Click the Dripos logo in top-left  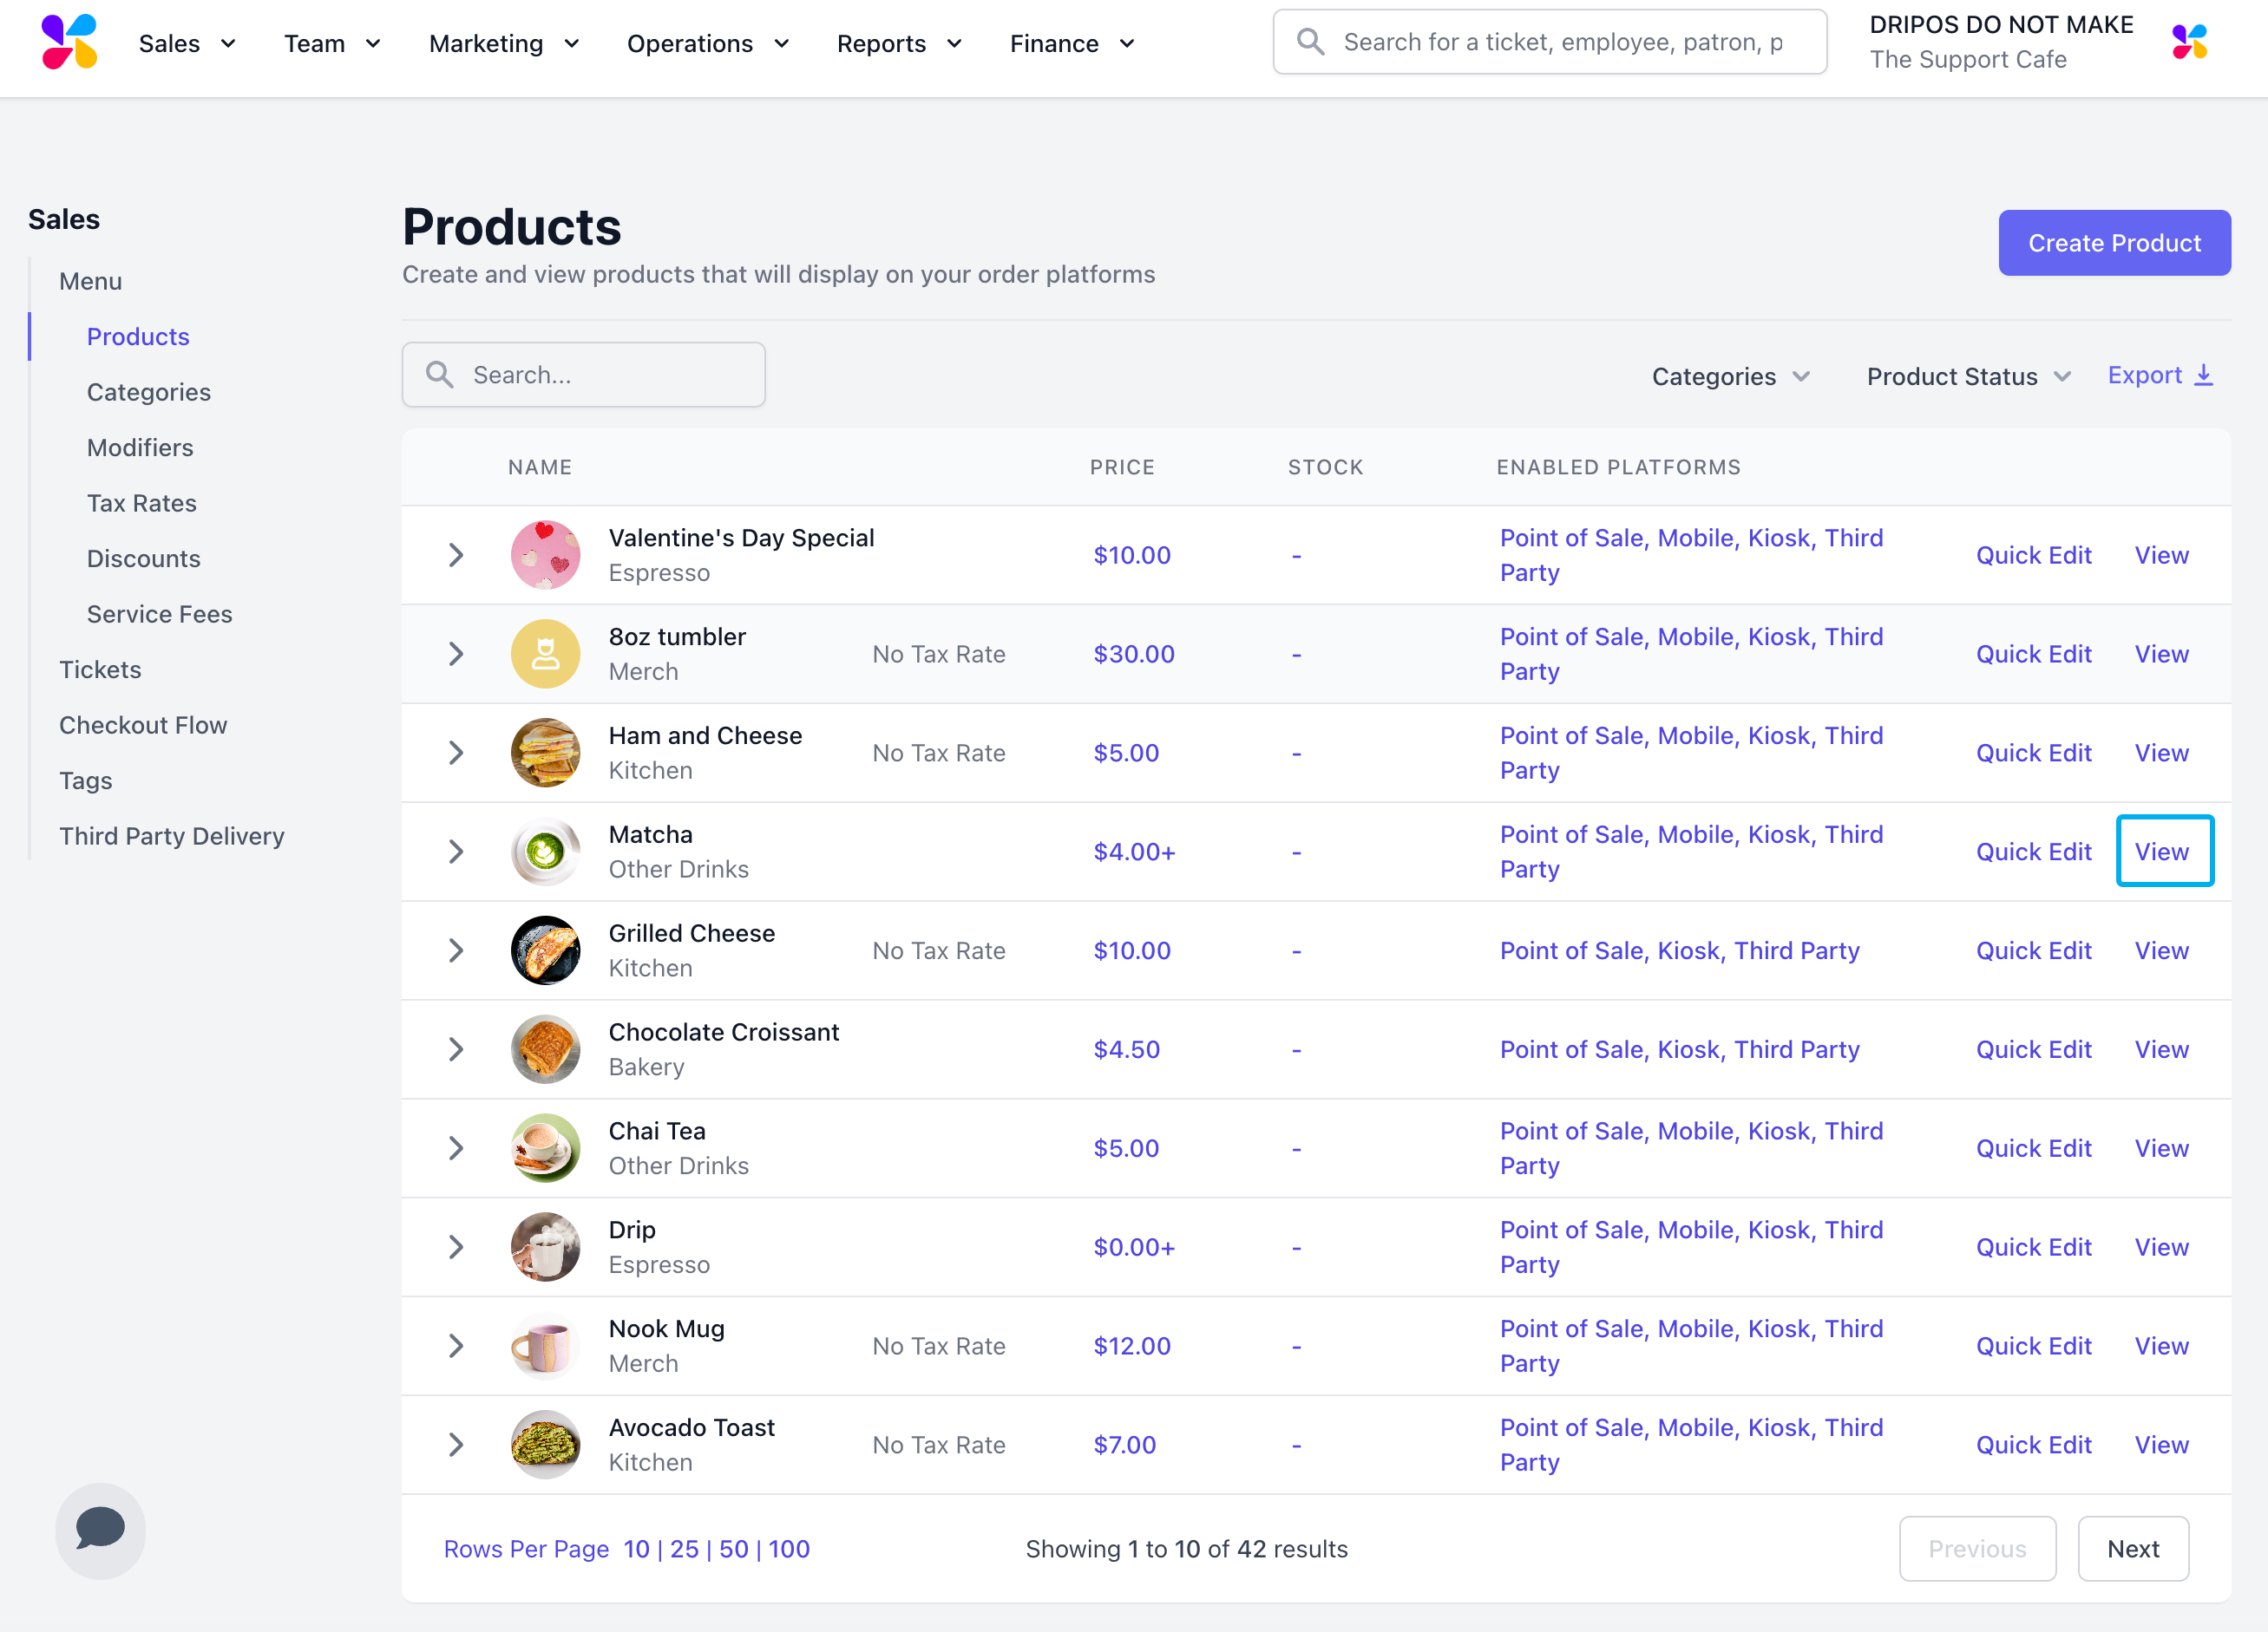pyautogui.click(x=69, y=42)
